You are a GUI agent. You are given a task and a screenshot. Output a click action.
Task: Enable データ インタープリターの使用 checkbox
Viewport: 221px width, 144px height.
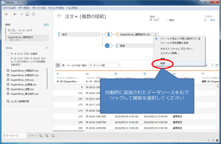[x=8, y=54]
